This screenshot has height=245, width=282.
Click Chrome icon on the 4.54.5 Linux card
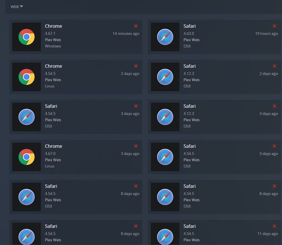[27, 77]
